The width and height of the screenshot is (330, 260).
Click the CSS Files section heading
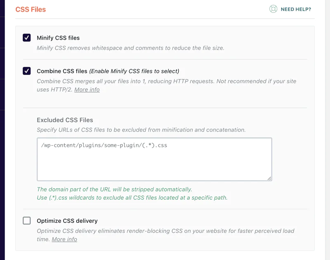[31, 9]
